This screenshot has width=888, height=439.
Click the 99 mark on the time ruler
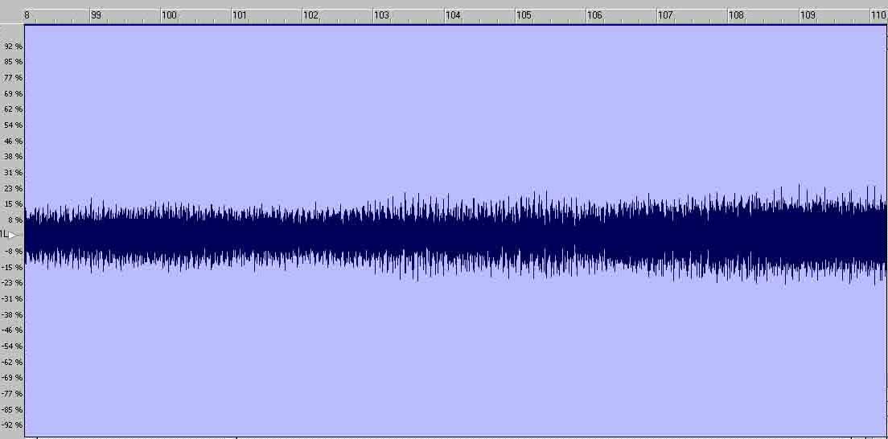coord(97,15)
